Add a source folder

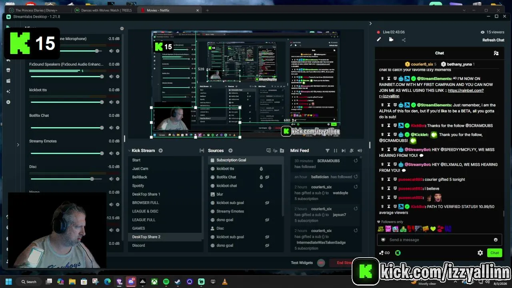(x=282, y=150)
